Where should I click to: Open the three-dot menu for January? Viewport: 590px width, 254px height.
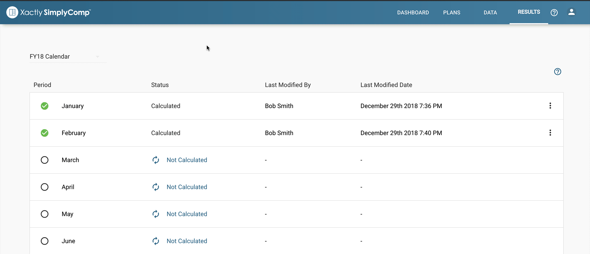[550, 106]
